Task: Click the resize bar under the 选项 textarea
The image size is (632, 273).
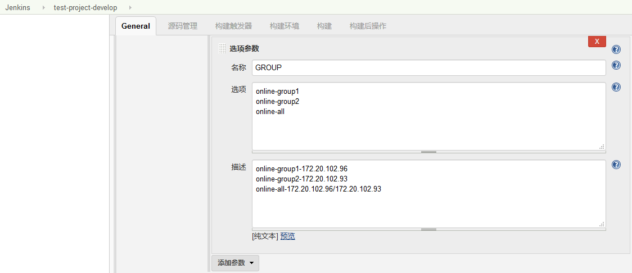Action: pos(428,152)
